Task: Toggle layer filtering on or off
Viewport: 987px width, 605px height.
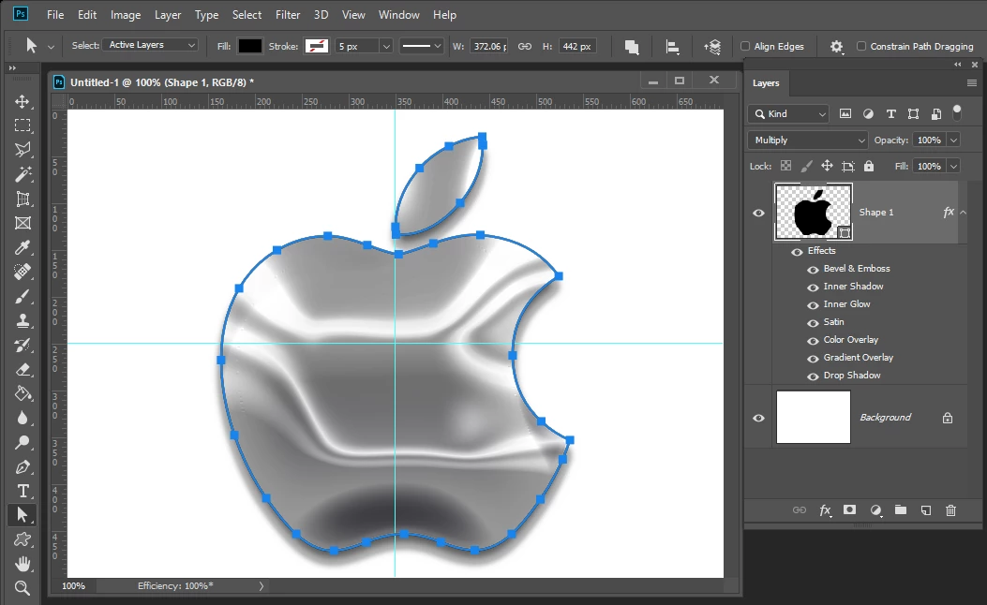Action: [957, 112]
